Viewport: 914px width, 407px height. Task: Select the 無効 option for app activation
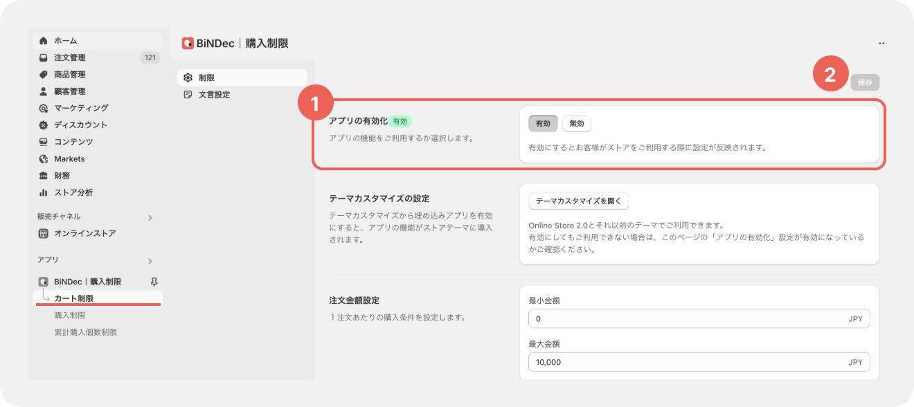tap(577, 123)
